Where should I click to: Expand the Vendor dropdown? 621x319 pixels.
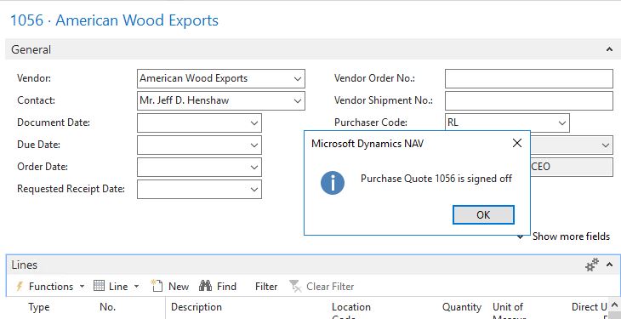point(298,78)
